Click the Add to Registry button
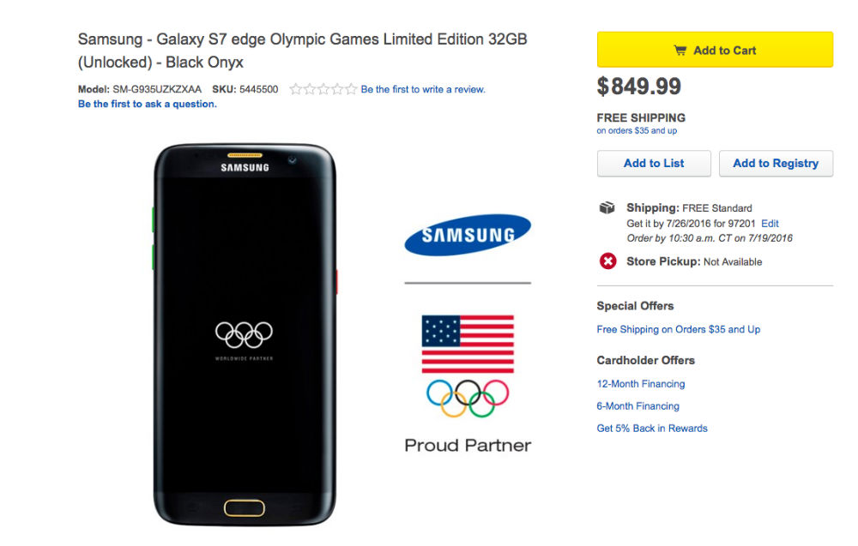 pos(776,163)
